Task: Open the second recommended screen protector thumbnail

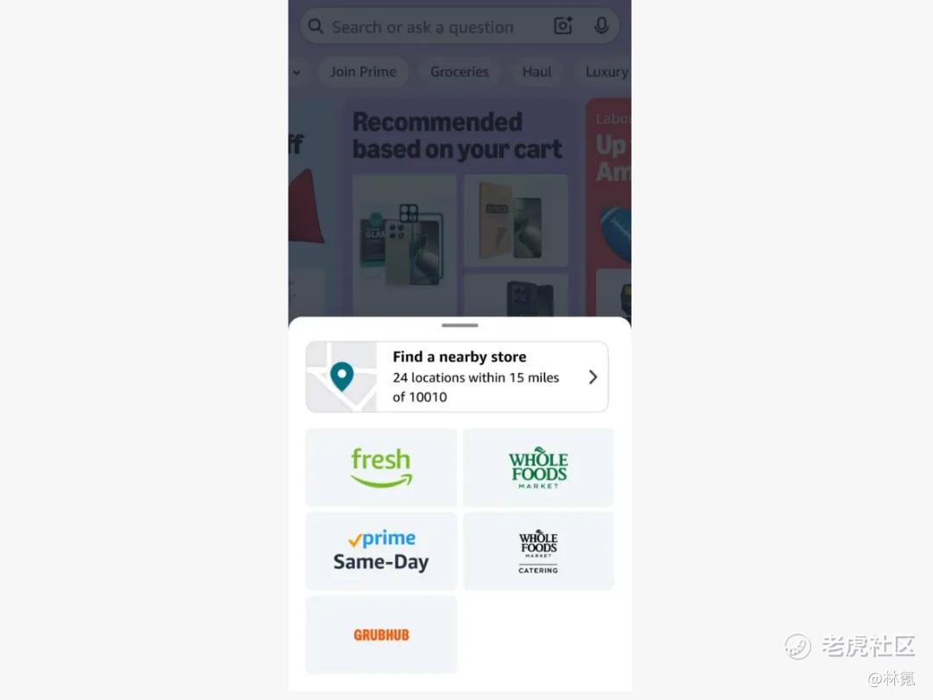Action: (x=516, y=221)
